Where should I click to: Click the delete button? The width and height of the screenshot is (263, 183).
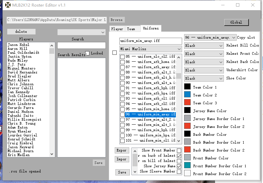(x=21, y=31)
